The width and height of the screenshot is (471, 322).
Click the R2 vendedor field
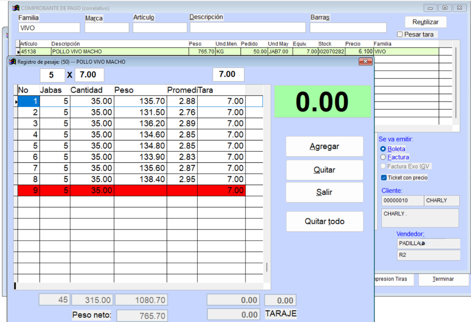coord(428,255)
